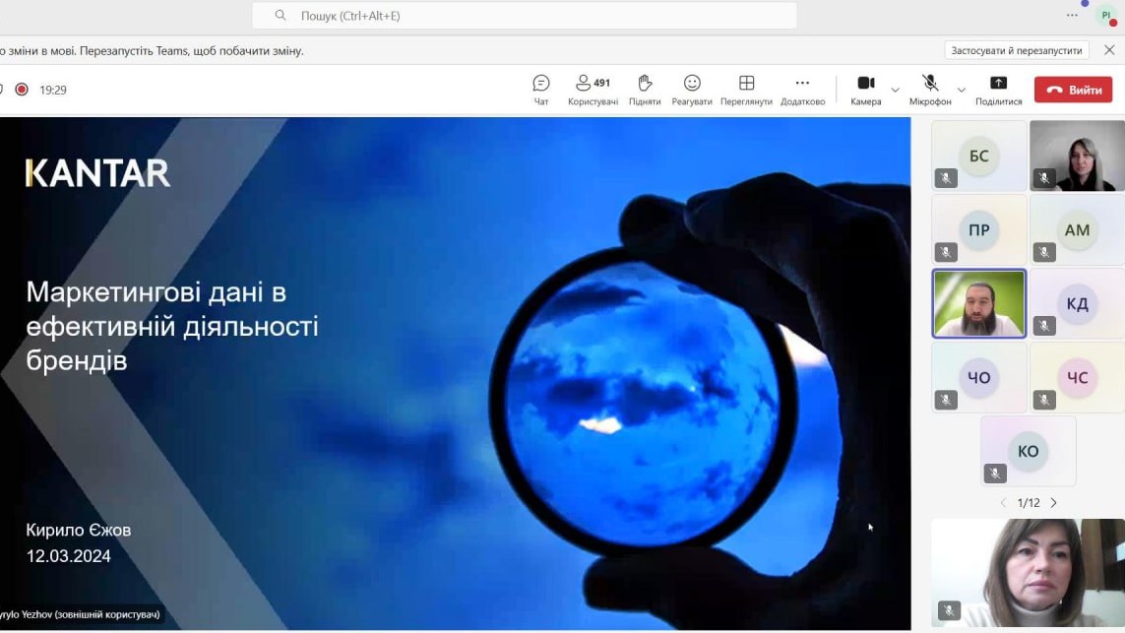Show the participants list with 491 users
The image size is (1125, 633).
point(593,90)
